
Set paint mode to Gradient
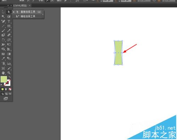tap(6, 89)
